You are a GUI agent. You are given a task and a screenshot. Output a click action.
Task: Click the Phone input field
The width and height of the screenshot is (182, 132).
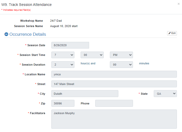(114, 103)
